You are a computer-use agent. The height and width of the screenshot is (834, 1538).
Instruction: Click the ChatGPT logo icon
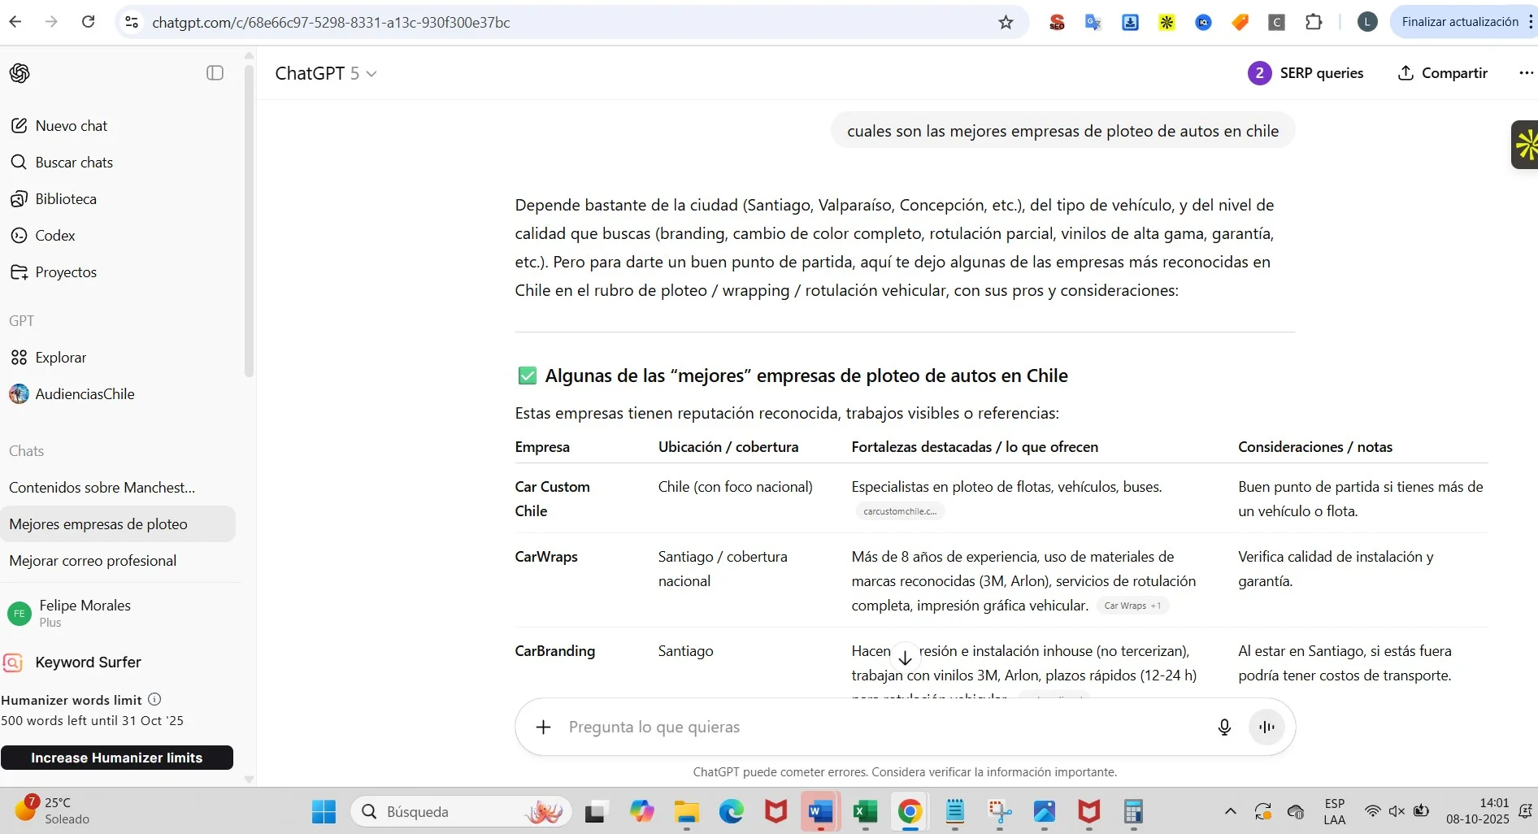coord(20,73)
